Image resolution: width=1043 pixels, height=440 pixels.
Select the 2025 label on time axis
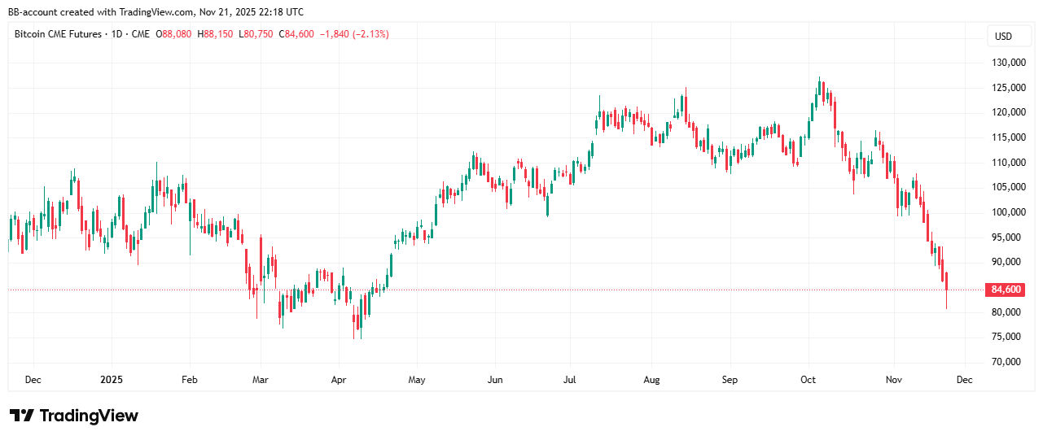[x=111, y=380]
